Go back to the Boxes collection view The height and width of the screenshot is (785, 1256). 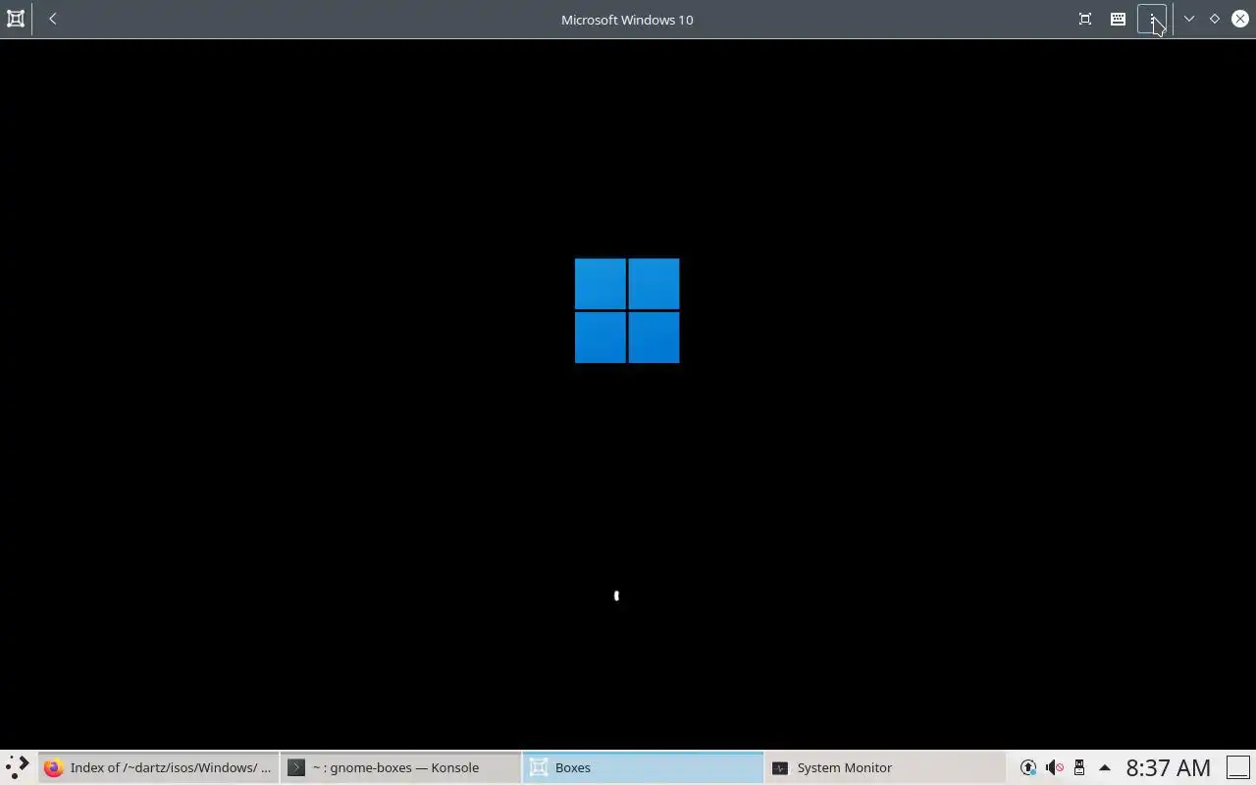(x=53, y=19)
